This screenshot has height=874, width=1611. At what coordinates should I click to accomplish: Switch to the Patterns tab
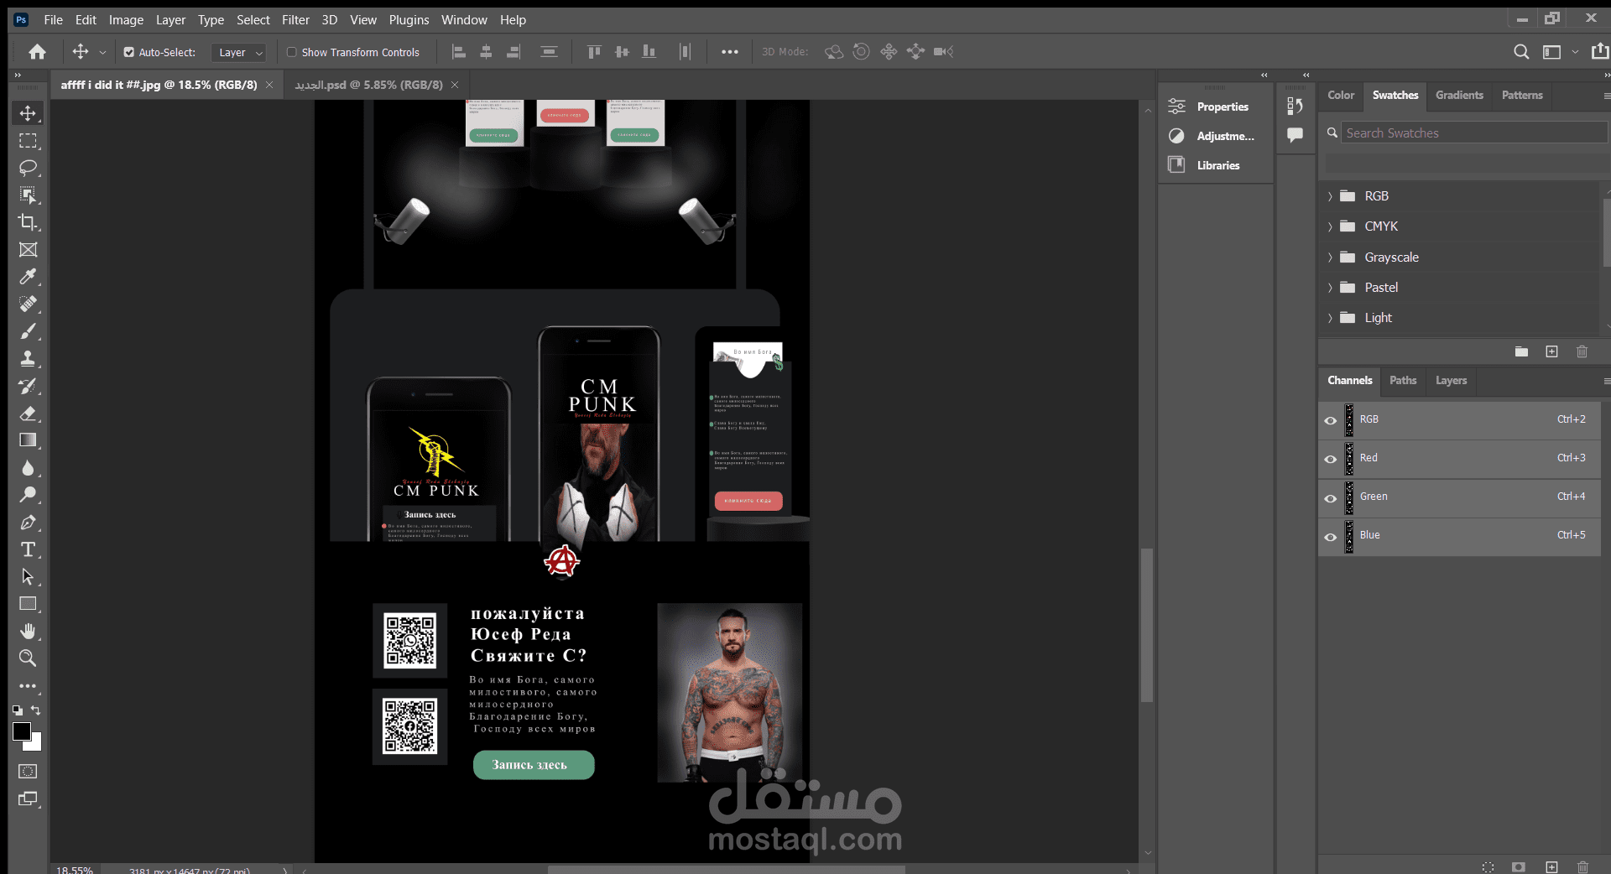pyautogui.click(x=1522, y=95)
